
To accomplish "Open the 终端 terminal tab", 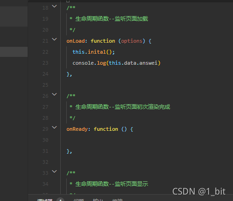I will tap(117, 200).
